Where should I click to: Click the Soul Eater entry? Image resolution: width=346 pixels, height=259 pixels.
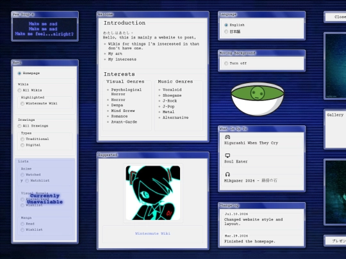[x=236, y=162]
